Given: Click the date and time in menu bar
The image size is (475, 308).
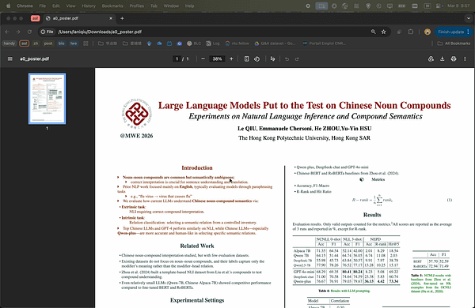Looking at the screenshot, I should tap(458, 6).
